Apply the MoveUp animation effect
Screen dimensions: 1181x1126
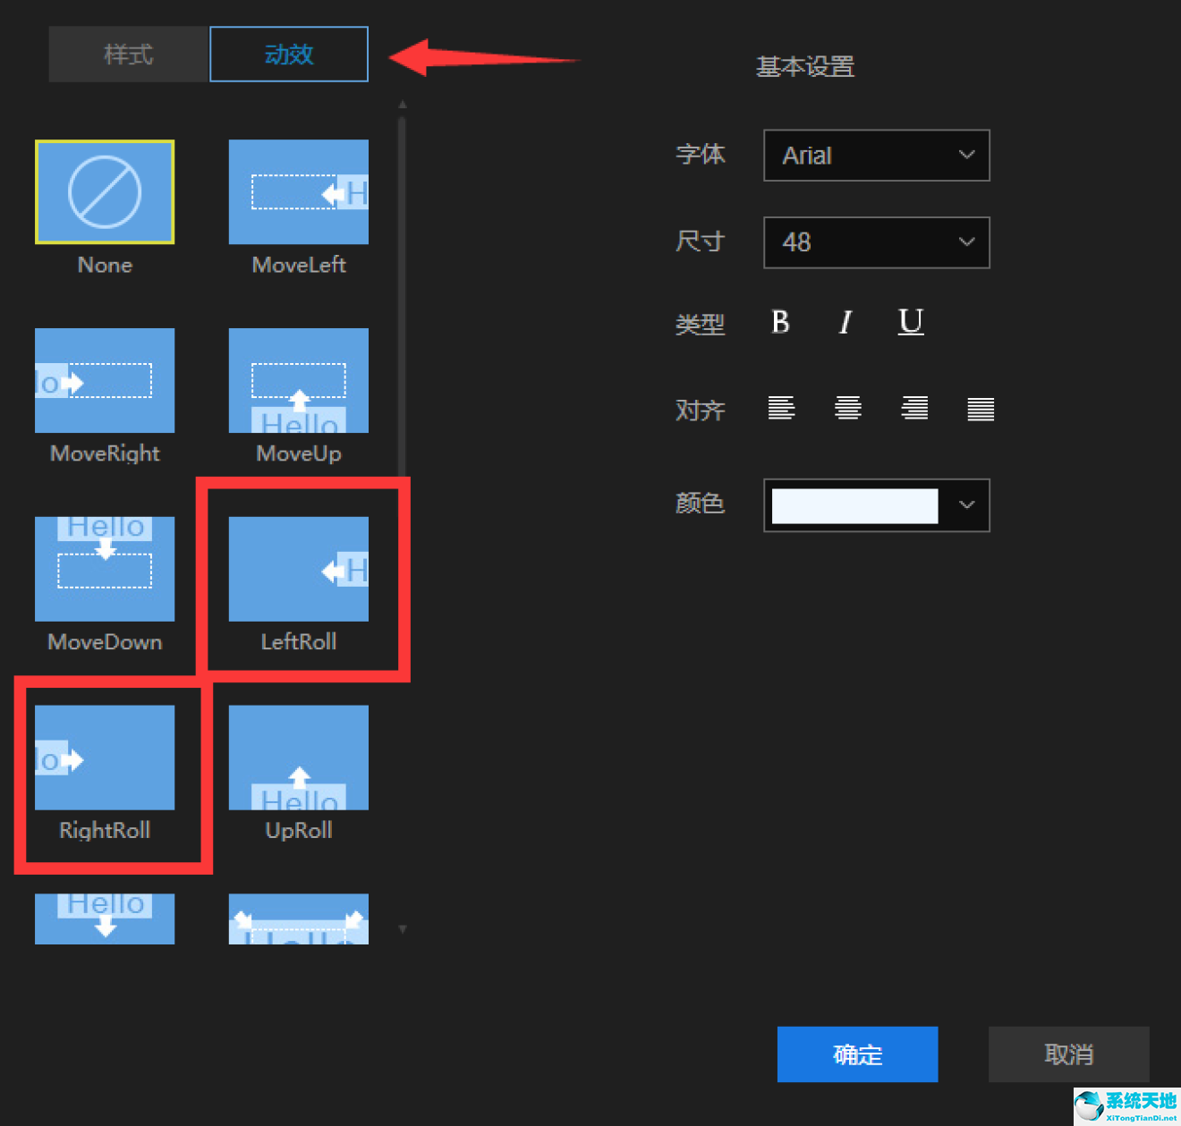298,381
